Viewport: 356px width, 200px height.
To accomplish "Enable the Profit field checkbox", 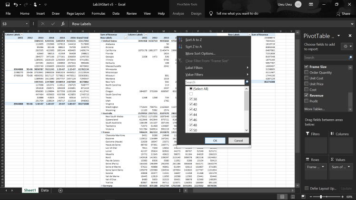I will coord(306,101).
